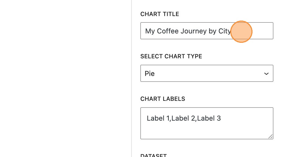Click the word My in chart title

[x=150, y=31]
